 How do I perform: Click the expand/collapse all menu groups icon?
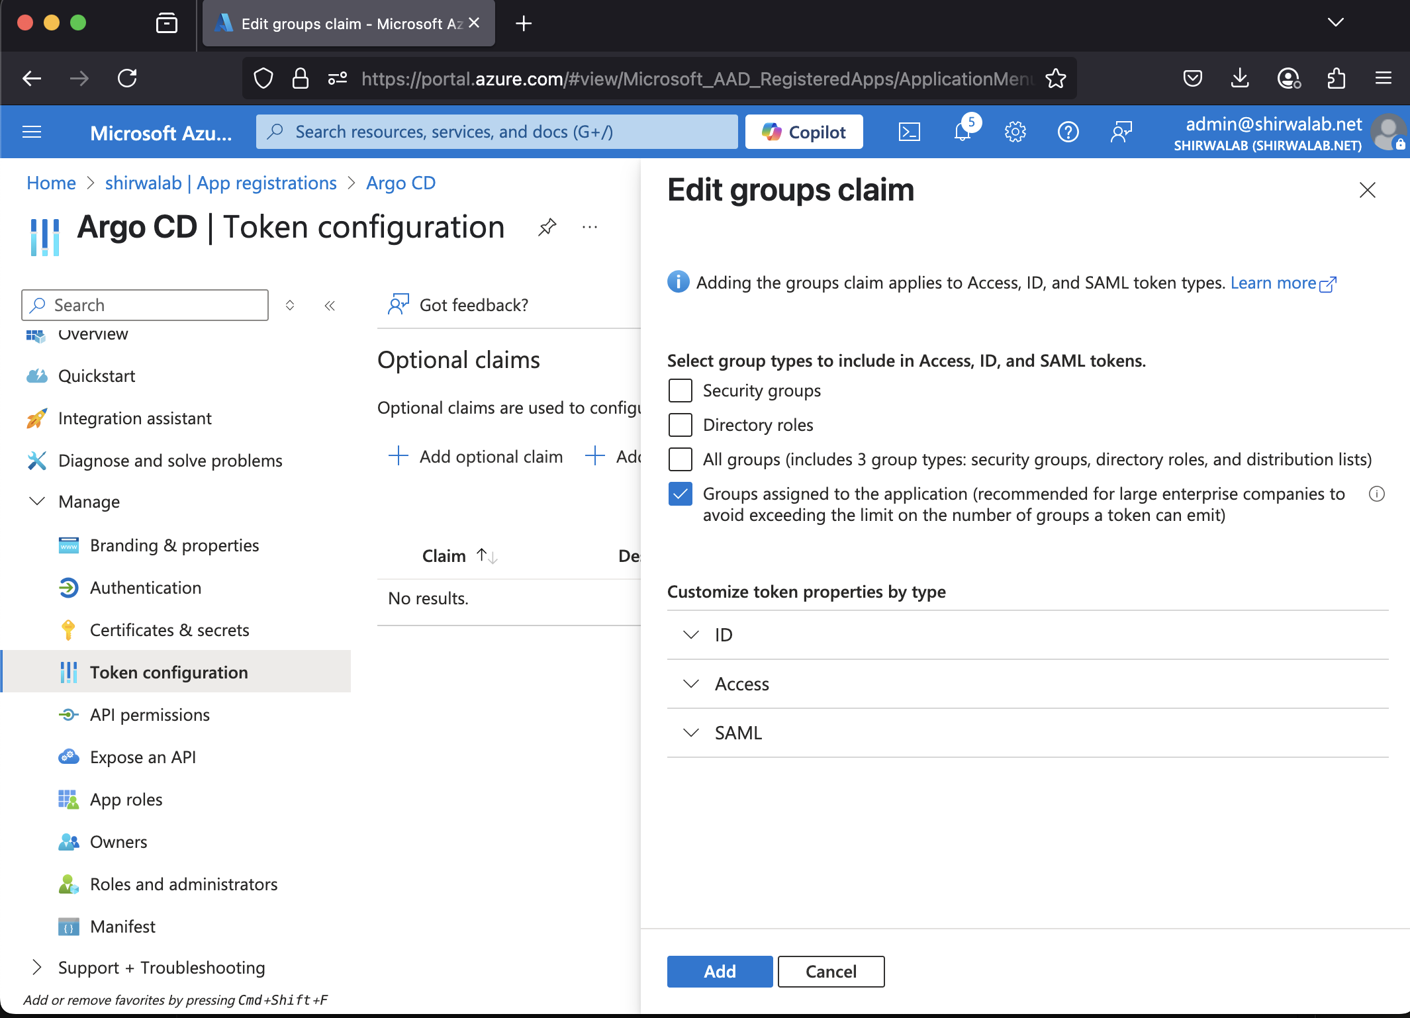click(x=290, y=305)
